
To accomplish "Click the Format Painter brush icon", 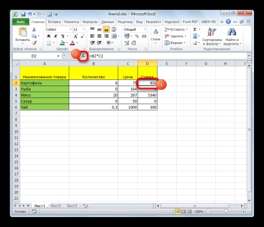I will pyautogui.click(x=34, y=43).
